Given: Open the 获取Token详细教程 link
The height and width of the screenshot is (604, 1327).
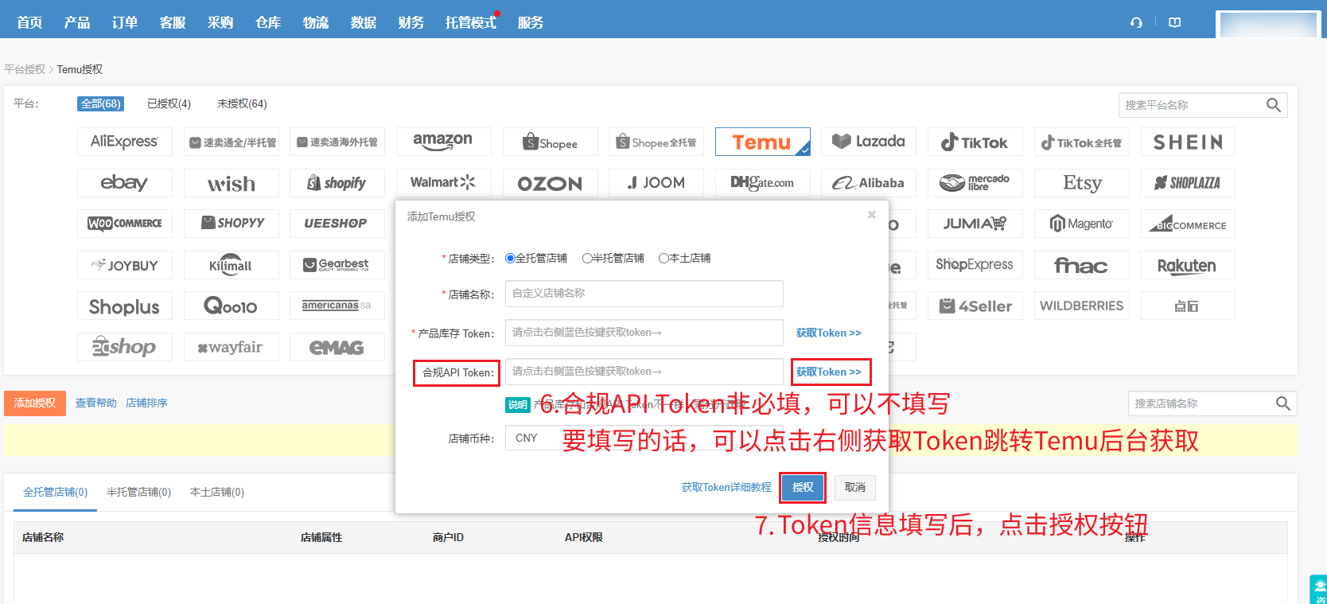Looking at the screenshot, I should coord(726,487).
